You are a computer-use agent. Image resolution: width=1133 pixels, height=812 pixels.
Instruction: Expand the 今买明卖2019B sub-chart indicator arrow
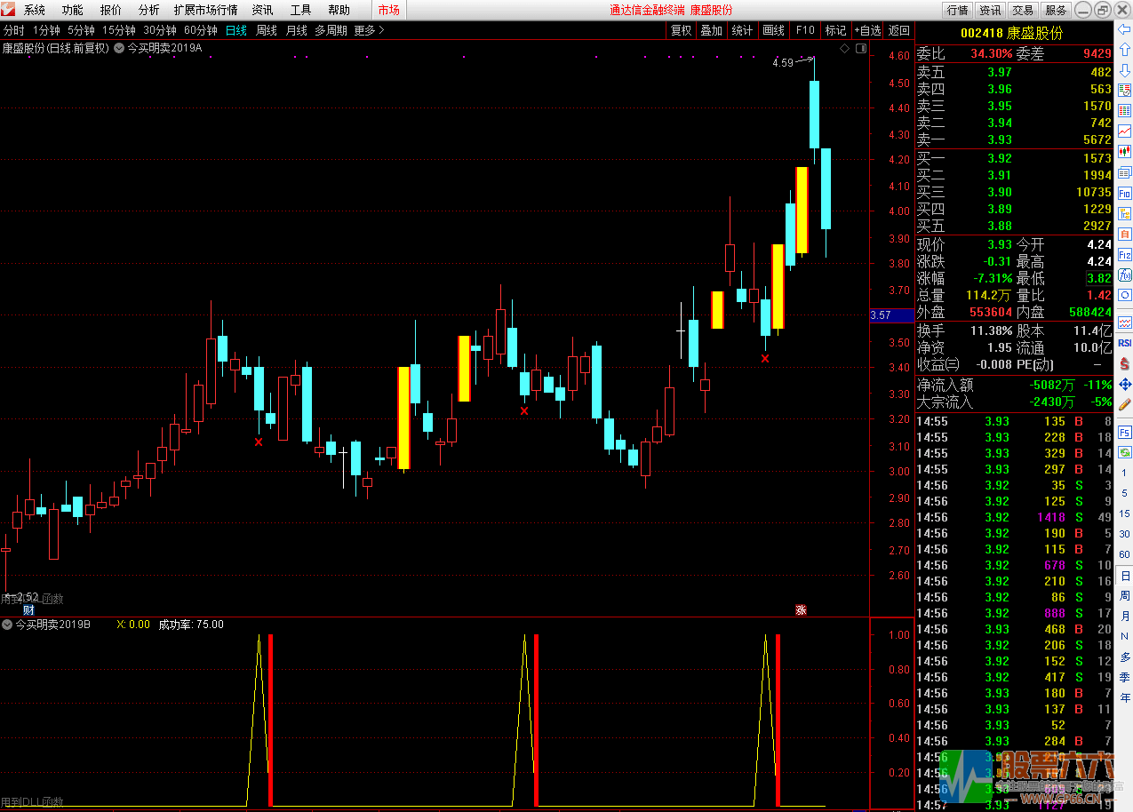click(x=7, y=625)
